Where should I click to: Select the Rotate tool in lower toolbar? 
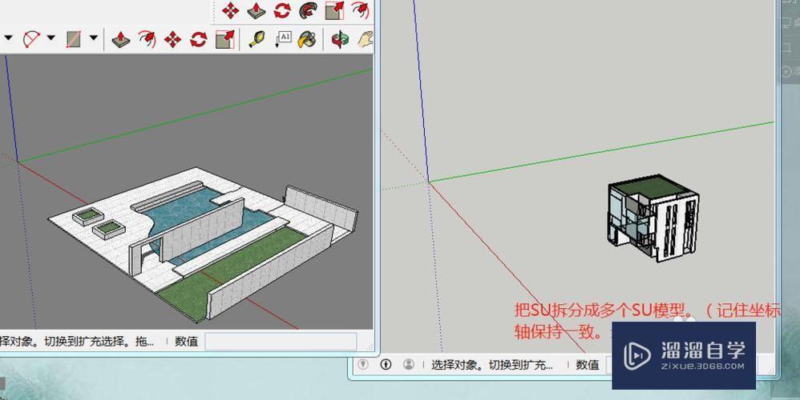(199, 38)
